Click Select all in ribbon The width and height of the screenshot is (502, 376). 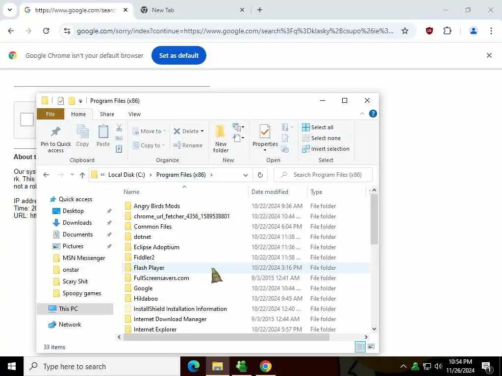point(318,127)
